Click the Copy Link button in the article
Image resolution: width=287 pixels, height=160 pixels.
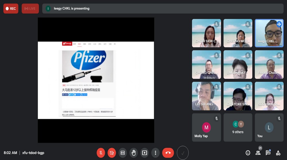84,95
